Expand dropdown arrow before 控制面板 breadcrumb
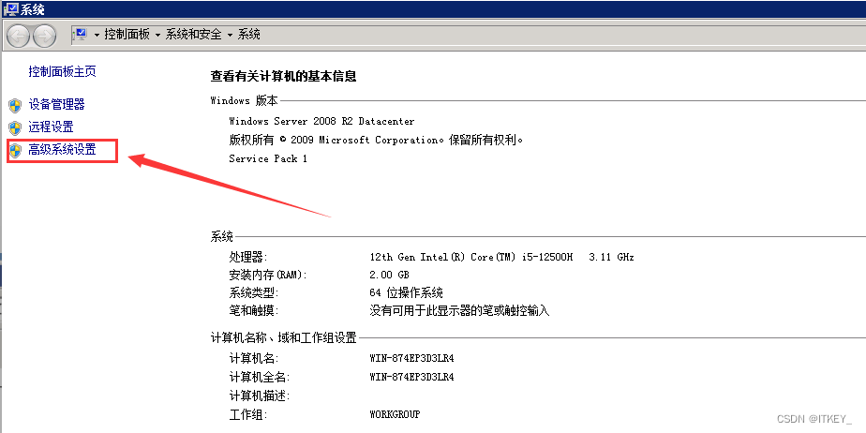Image resolution: width=866 pixels, height=433 pixels. 97,35
